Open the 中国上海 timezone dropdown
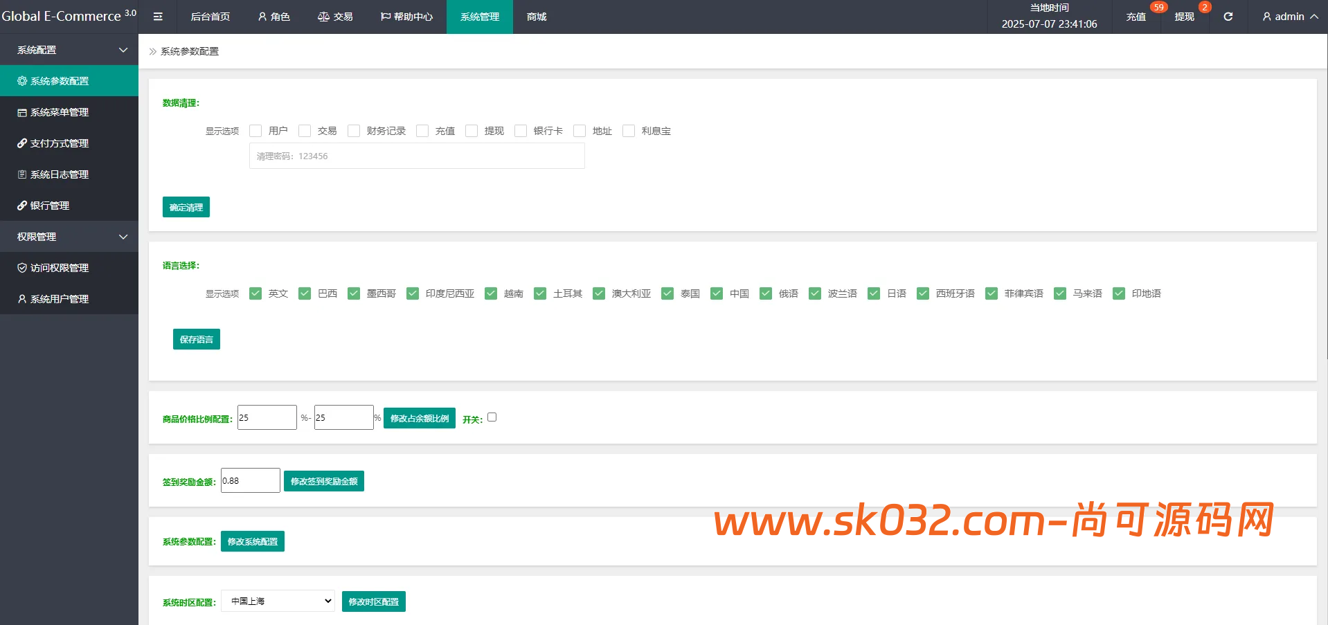Screen dimensions: 1328x625 point(278,601)
